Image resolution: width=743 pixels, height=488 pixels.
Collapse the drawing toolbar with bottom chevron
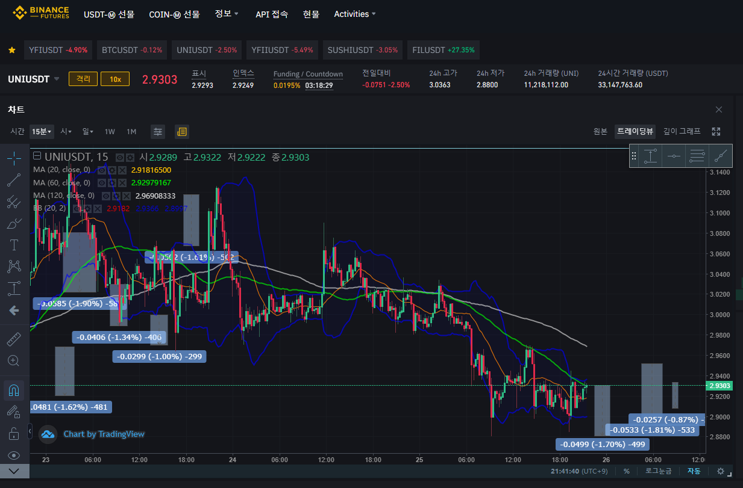click(14, 471)
